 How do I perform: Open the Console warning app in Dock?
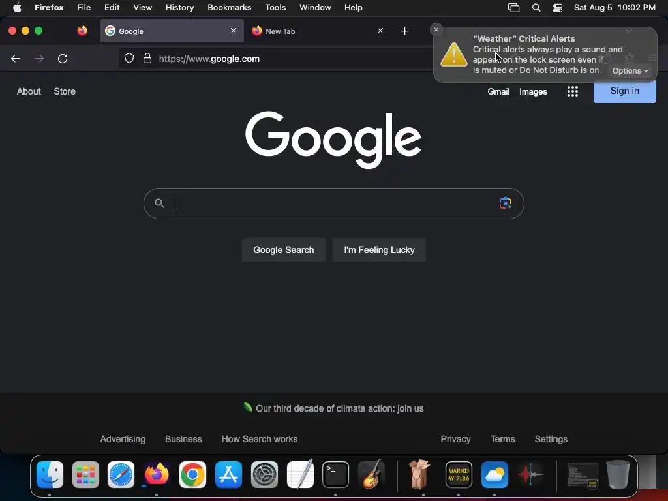point(459,474)
